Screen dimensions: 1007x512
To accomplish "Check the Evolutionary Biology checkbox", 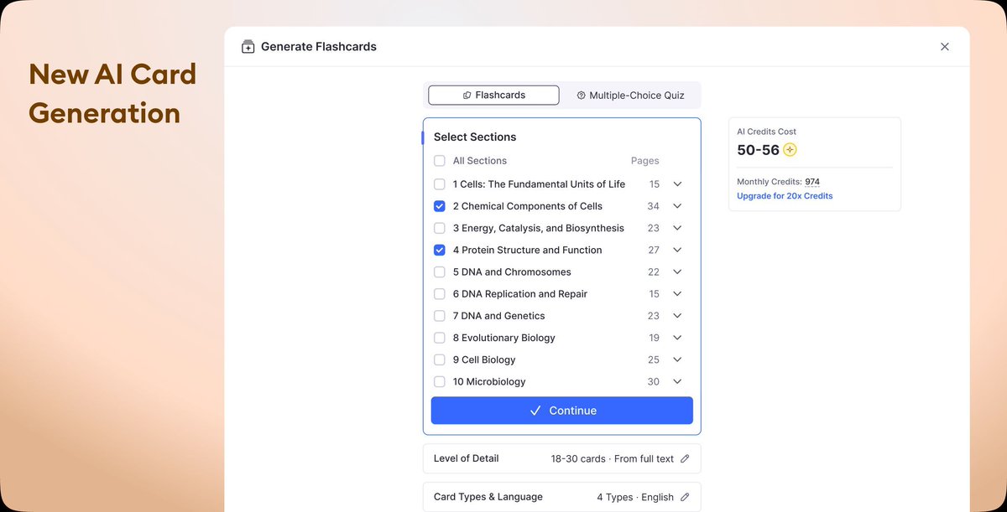I will pos(440,338).
